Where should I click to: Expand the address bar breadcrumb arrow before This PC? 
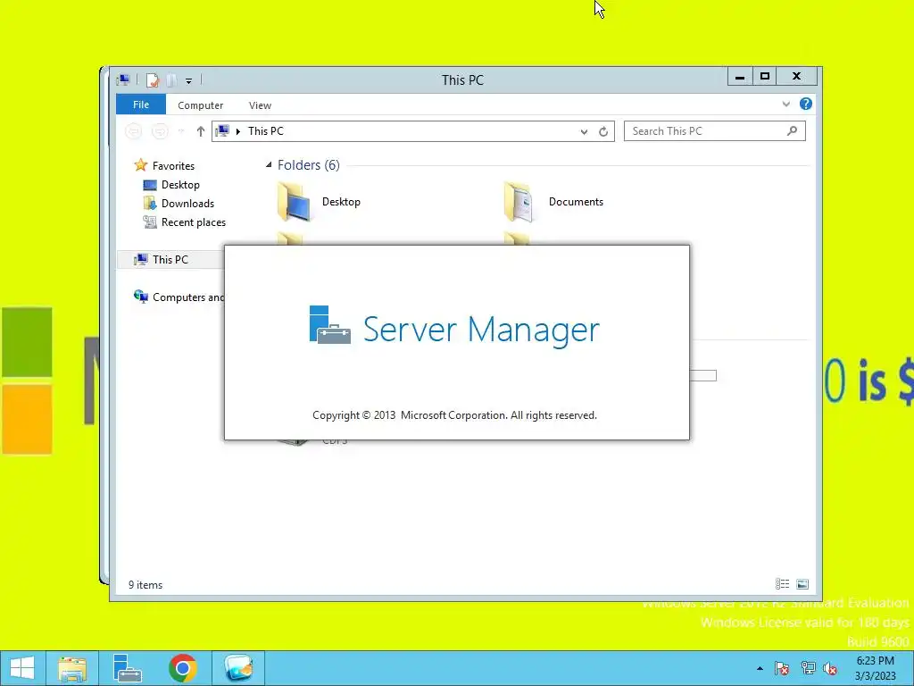click(237, 131)
